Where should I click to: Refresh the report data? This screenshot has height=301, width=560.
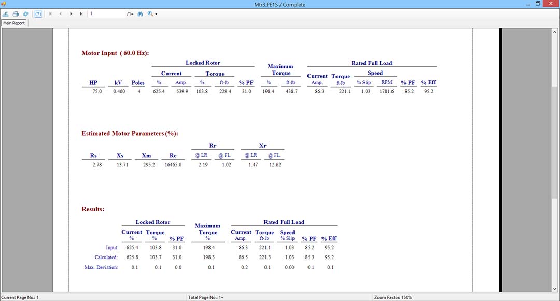26,14
